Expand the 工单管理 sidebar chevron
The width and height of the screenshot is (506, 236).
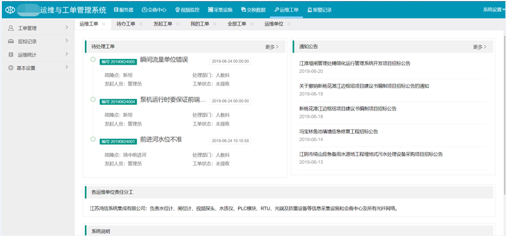(x=67, y=28)
